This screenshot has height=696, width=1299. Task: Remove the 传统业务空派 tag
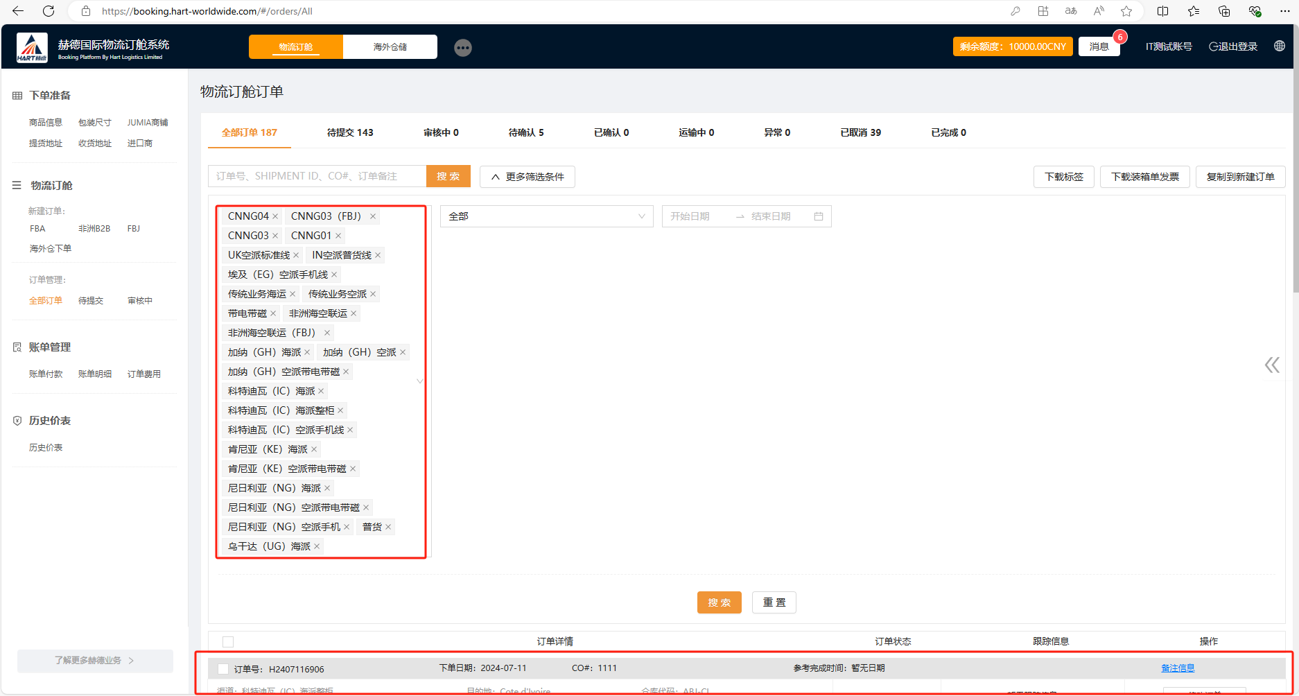click(373, 294)
